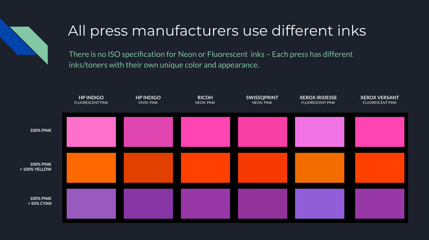Select Swissqprint pink plus cyan swatch
Screen dimensions: 429x240
tap(262, 204)
